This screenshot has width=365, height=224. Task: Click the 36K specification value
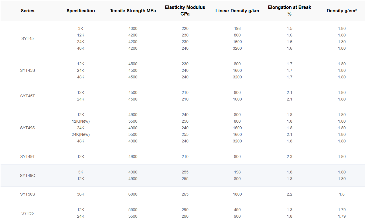(x=81, y=194)
